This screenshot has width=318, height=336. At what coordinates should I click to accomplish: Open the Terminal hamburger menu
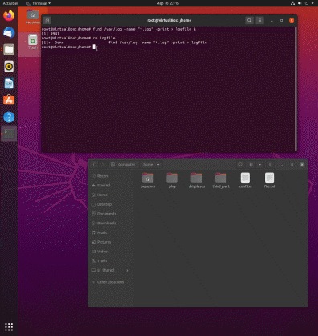point(259,20)
